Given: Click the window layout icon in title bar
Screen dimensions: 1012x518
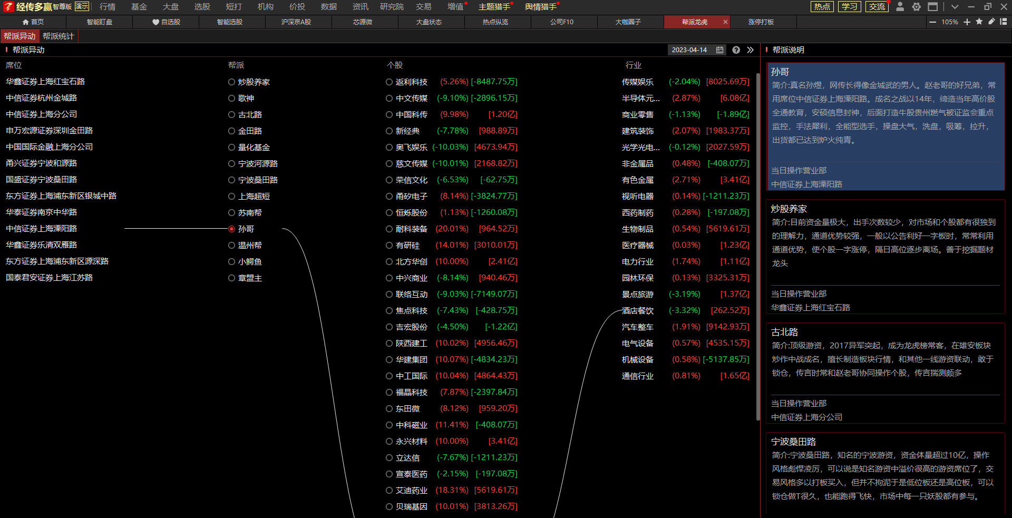Looking at the screenshot, I should tap(933, 6).
